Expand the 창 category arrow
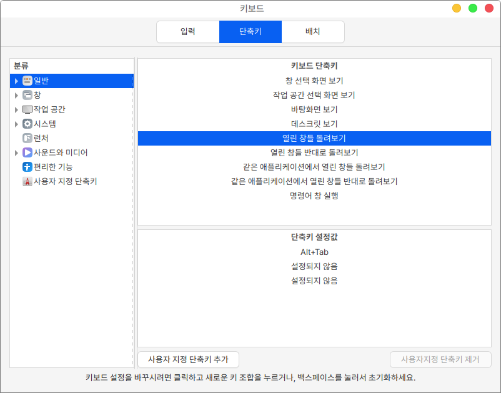Image resolution: width=501 pixels, height=393 pixels. point(16,95)
